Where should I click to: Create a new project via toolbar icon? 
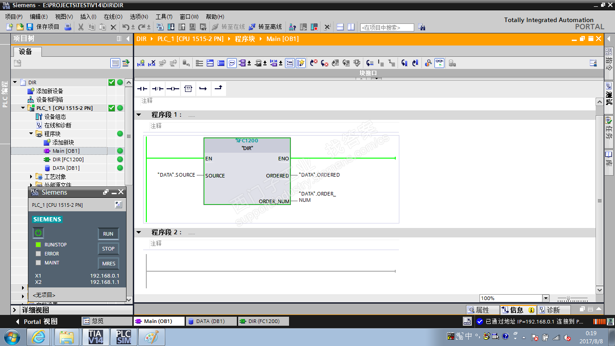[x=9, y=27]
